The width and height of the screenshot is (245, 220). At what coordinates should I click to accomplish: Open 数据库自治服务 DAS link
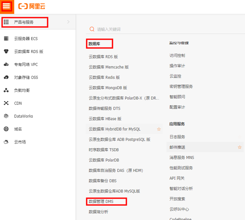[116, 170]
